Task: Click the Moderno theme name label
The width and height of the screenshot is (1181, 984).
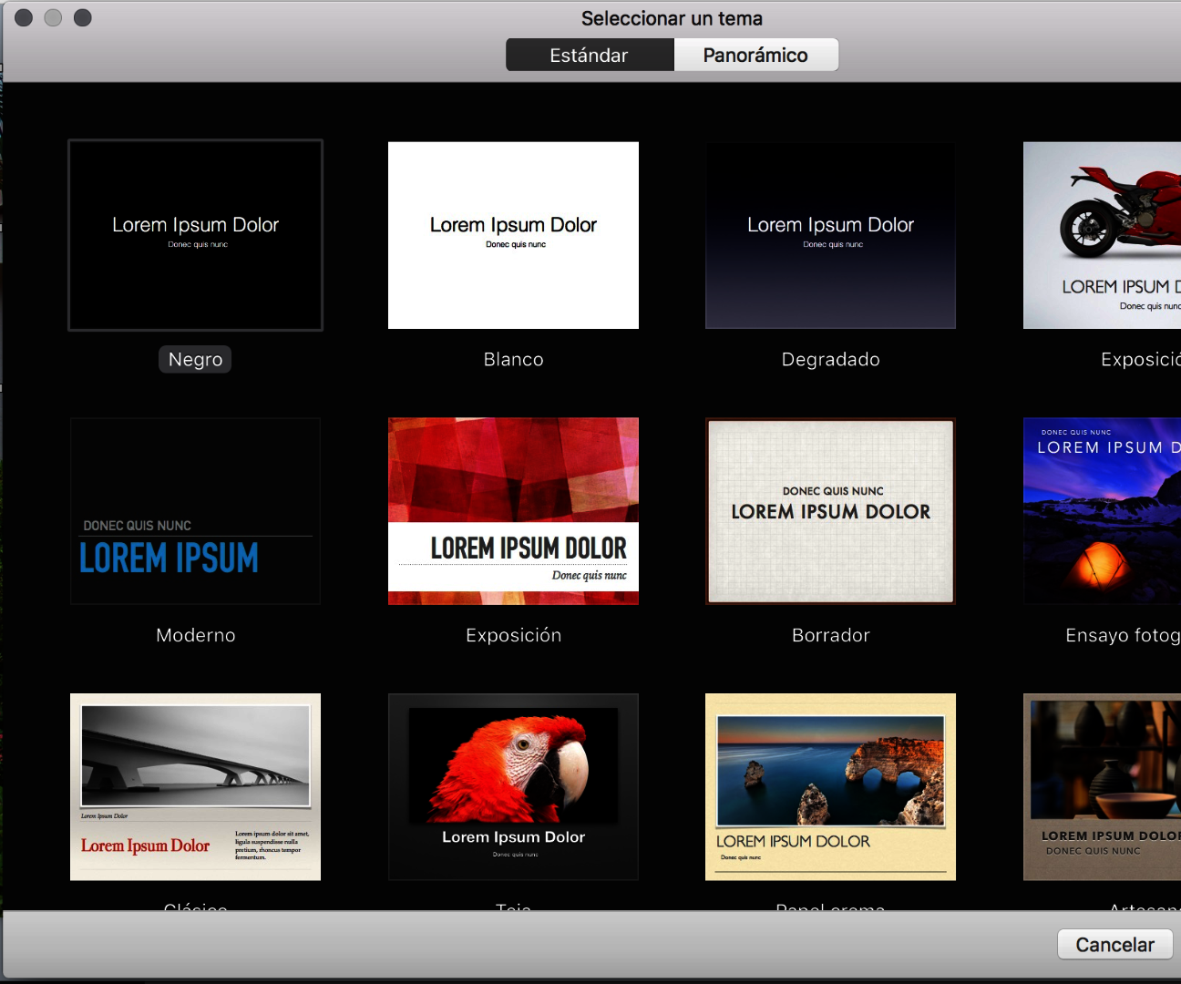Action: 195,635
